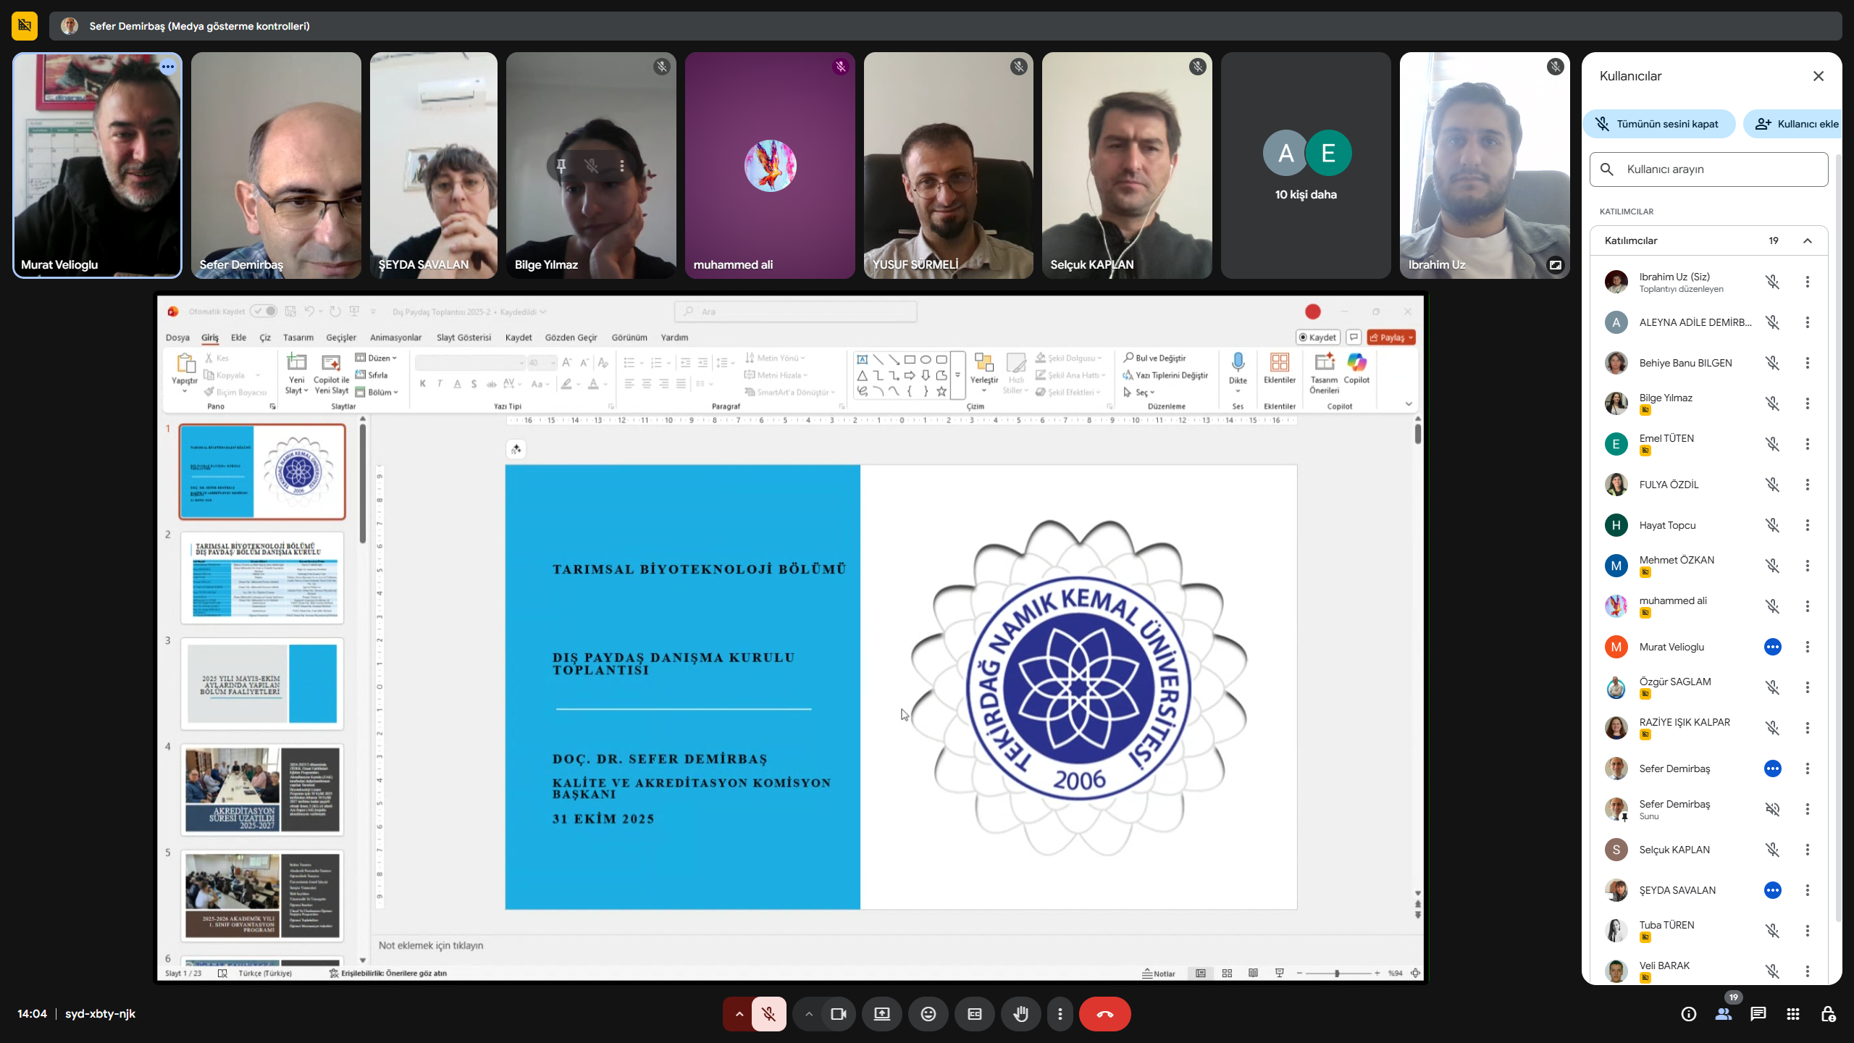Open meeting details info icon
The image size is (1854, 1043).
[x=1689, y=1014]
